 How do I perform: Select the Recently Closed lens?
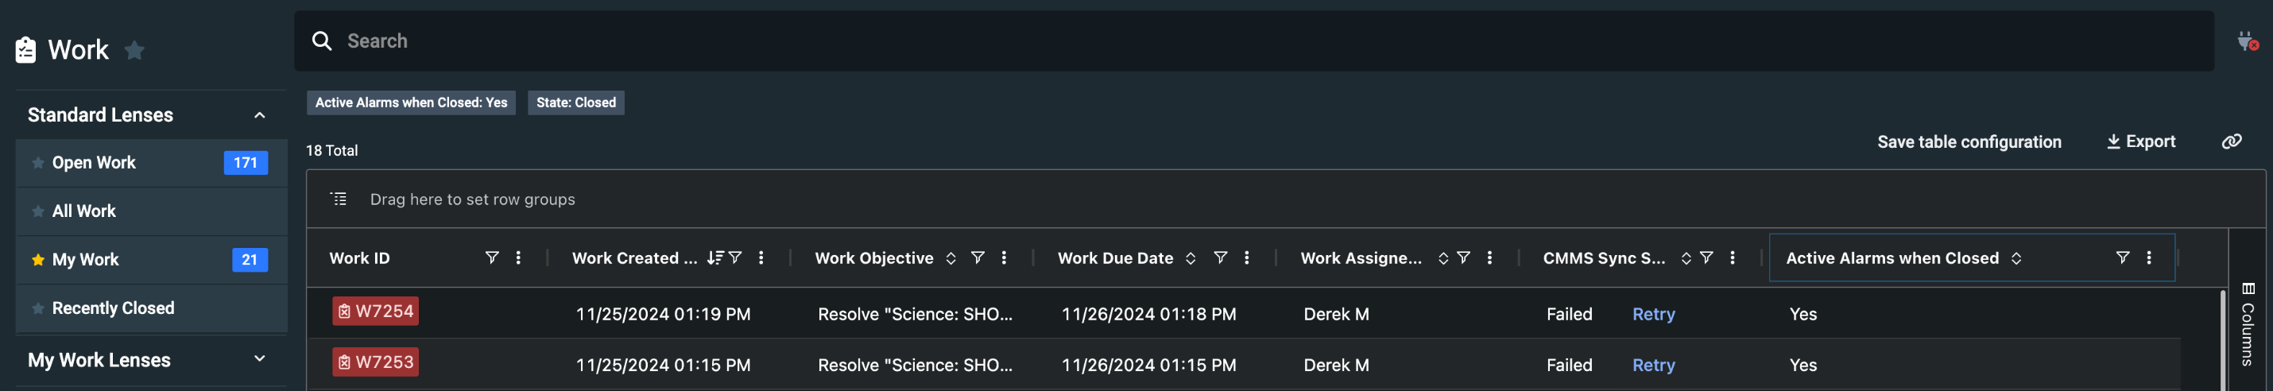[113, 308]
